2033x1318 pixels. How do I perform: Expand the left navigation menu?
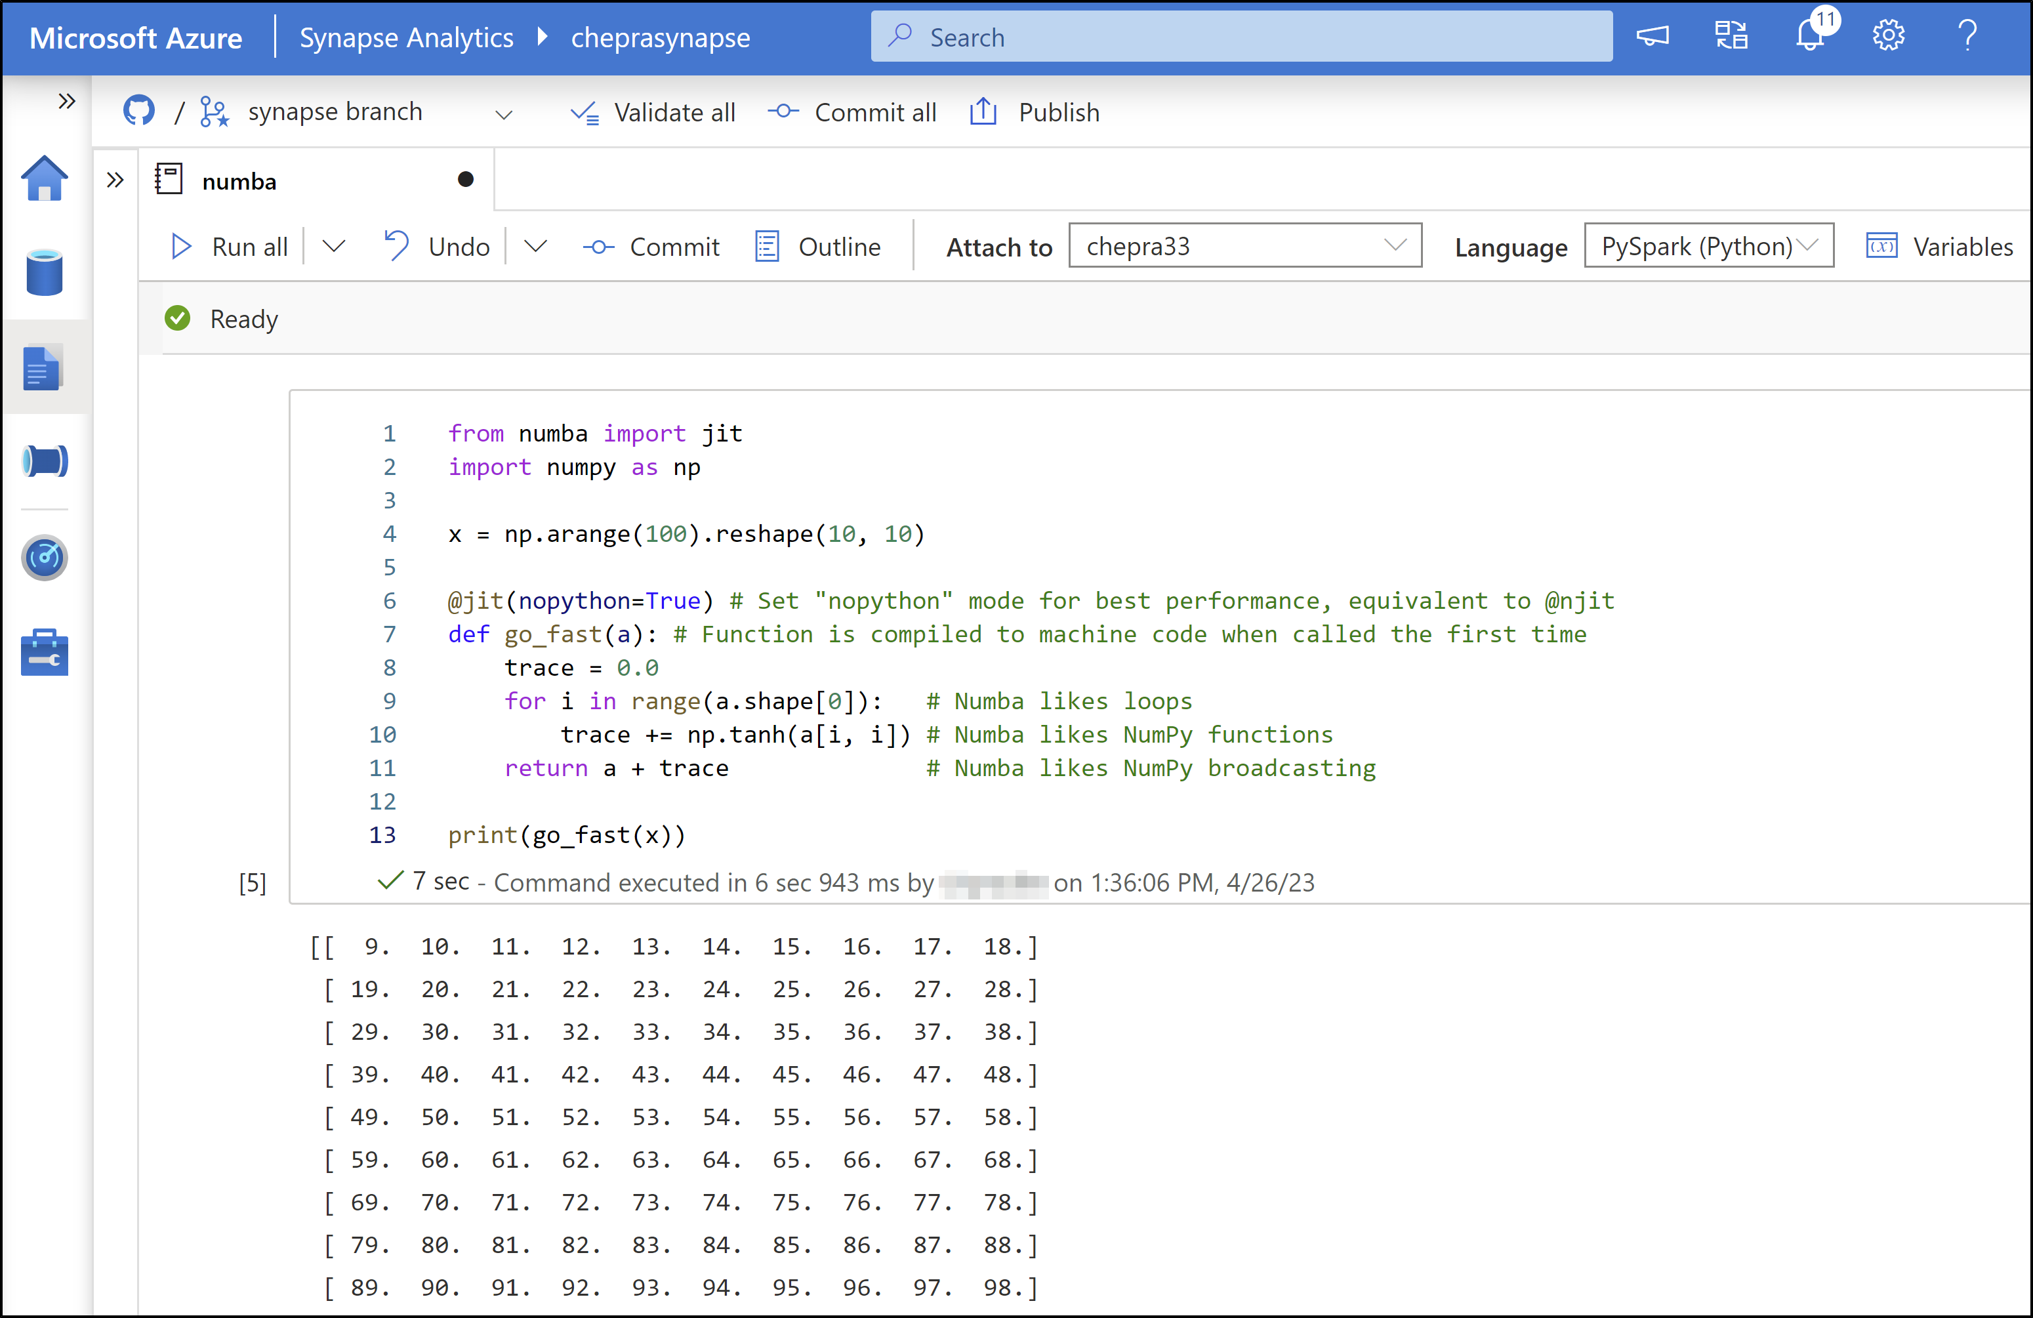[x=67, y=102]
